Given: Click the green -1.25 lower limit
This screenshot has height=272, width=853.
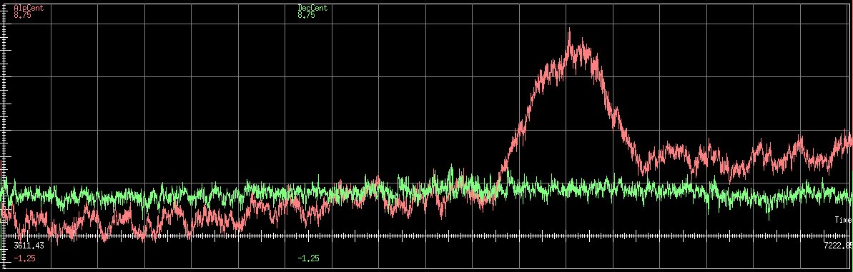Looking at the screenshot, I should pyautogui.click(x=308, y=258).
